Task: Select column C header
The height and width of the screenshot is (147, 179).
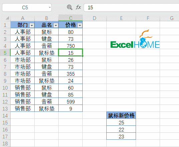Action: point(71,18)
